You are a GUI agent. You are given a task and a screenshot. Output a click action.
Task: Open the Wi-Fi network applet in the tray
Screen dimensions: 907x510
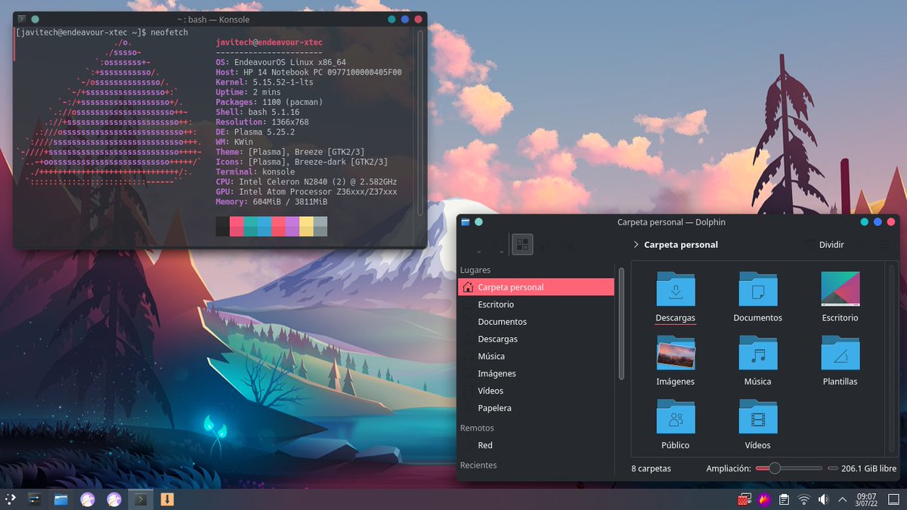pos(803,499)
